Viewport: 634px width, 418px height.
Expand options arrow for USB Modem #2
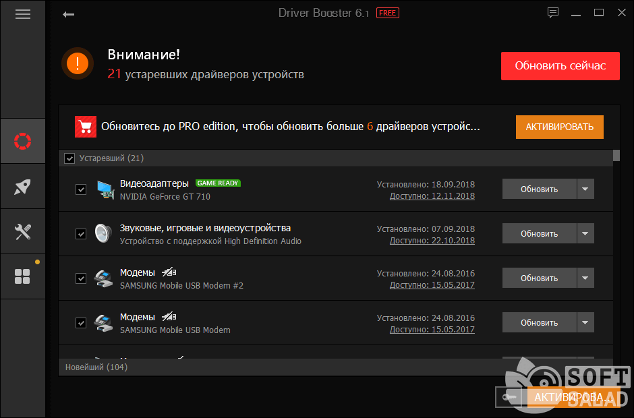585,278
